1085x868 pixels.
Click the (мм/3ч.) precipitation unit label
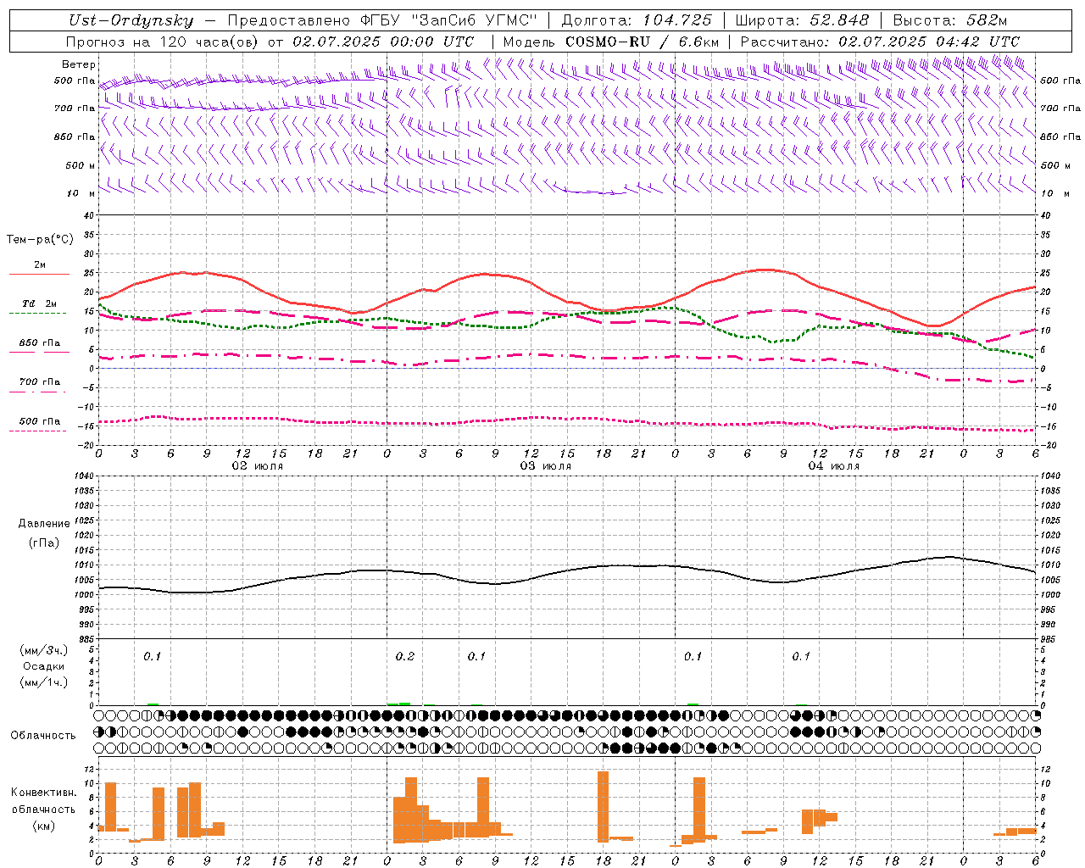click(x=44, y=650)
